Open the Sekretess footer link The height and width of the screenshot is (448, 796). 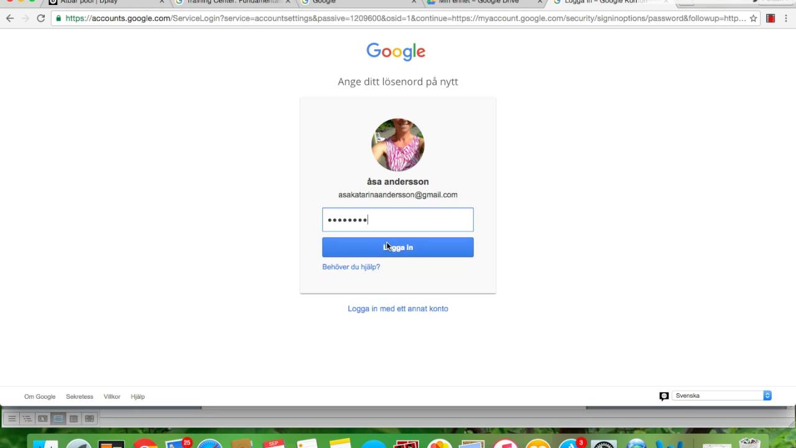point(80,396)
